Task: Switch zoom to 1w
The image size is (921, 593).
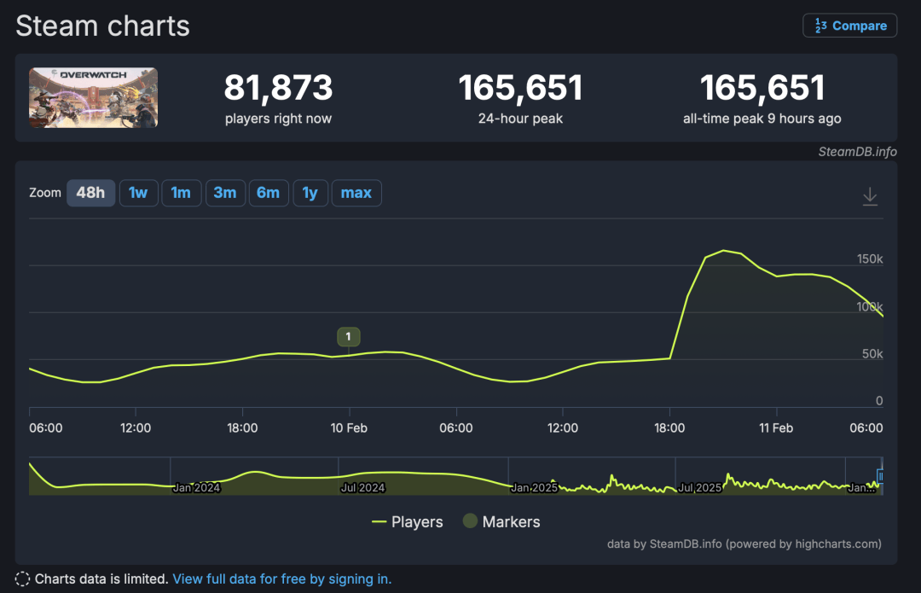Action: tap(137, 193)
